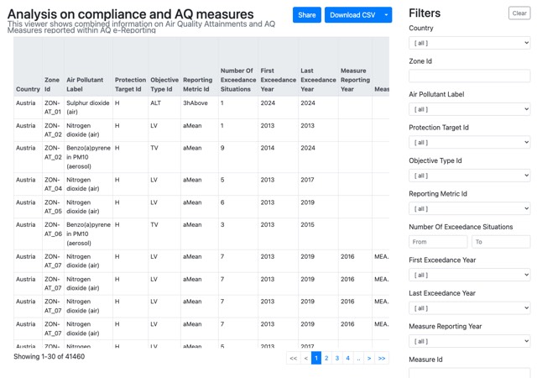Open the Download CSV dropdown arrow

tap(386, 15)
